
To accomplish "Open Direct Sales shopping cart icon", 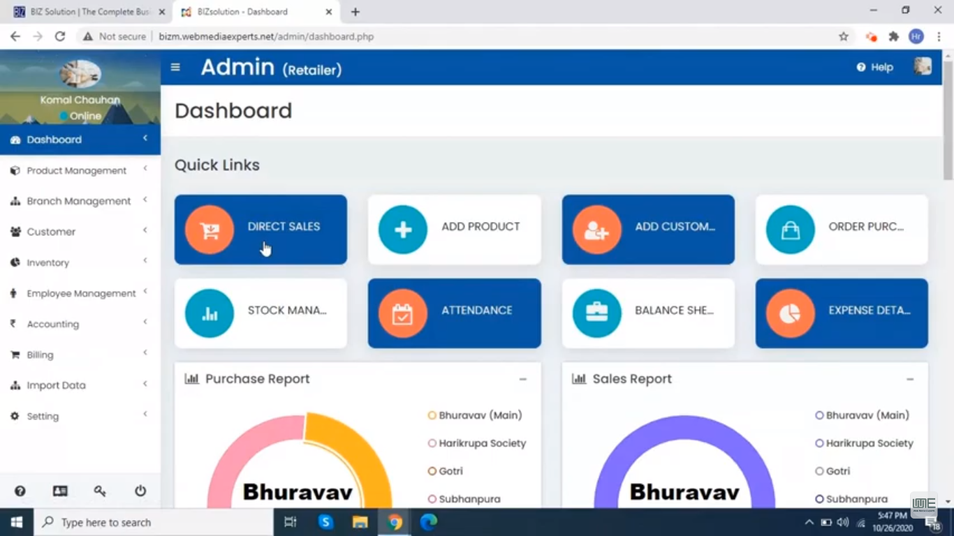I will pyautogui.click(x=210, y=230).
